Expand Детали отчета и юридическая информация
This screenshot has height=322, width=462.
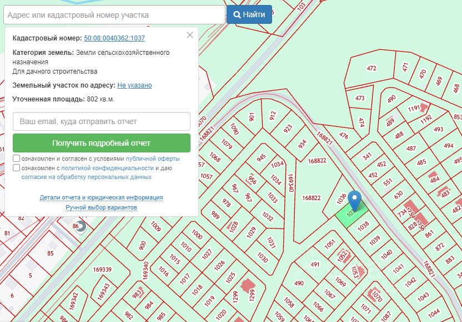(101, 197)
